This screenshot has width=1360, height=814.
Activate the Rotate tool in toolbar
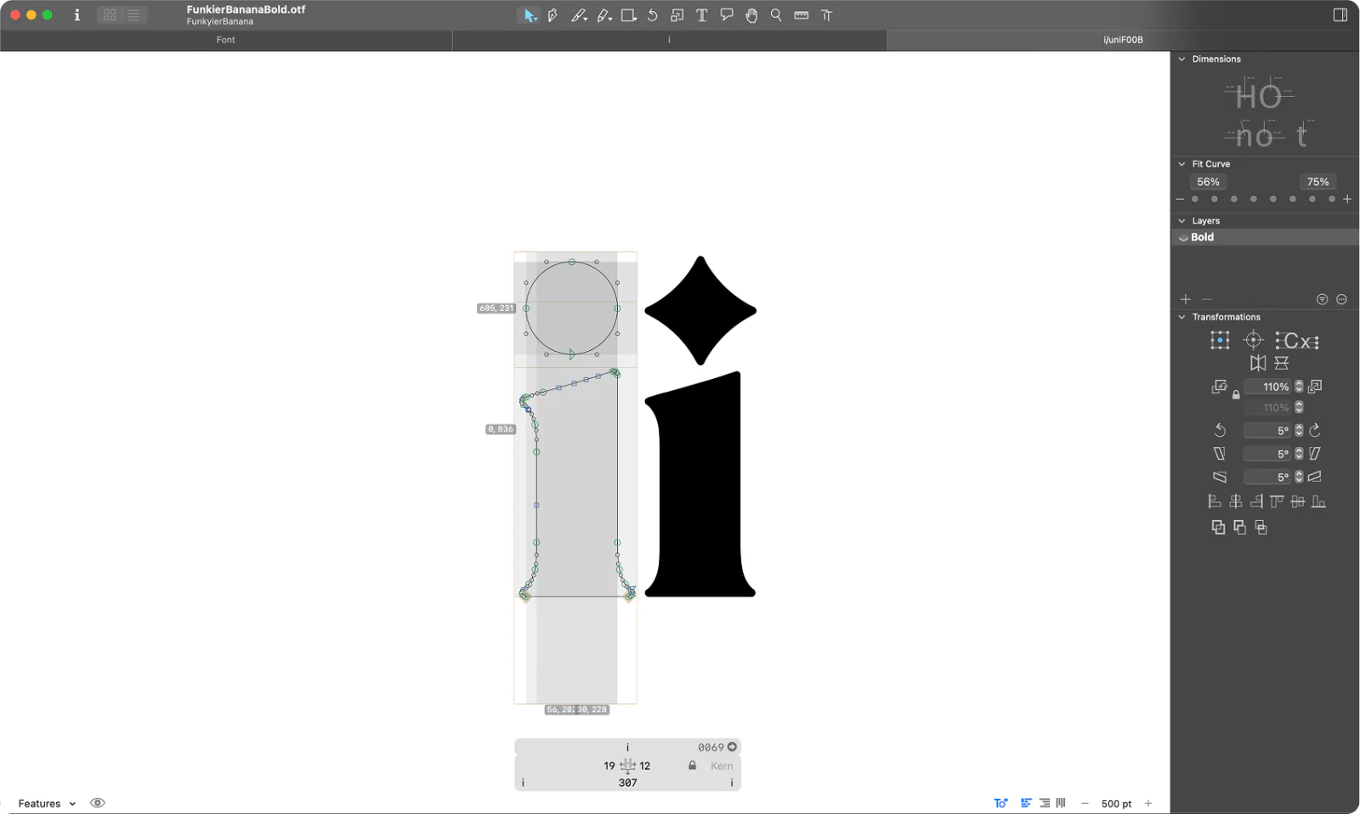coord(652,15)
